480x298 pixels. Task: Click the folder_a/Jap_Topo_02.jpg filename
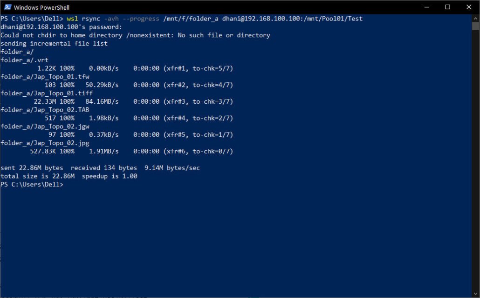45,143
